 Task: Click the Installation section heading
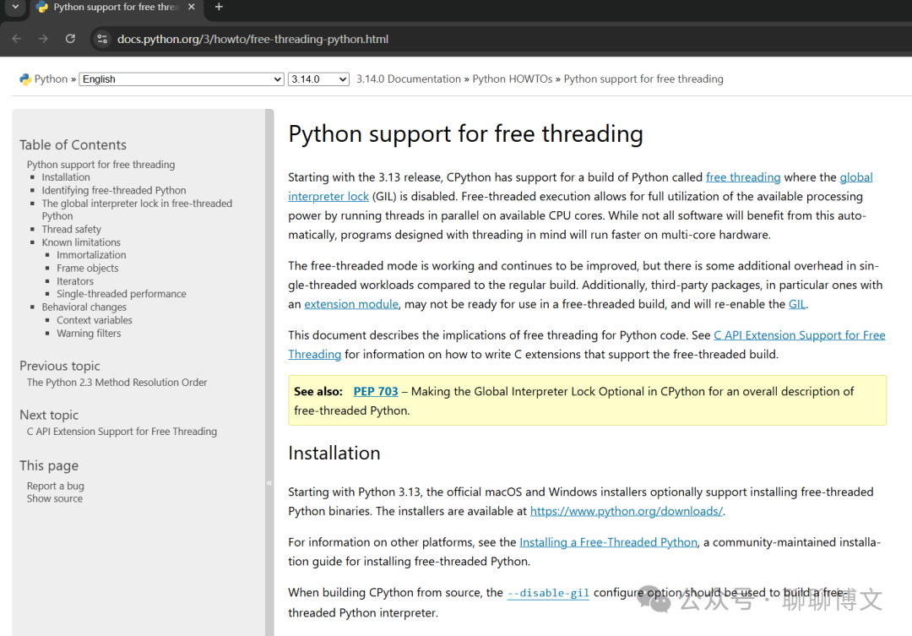(334, 453)
